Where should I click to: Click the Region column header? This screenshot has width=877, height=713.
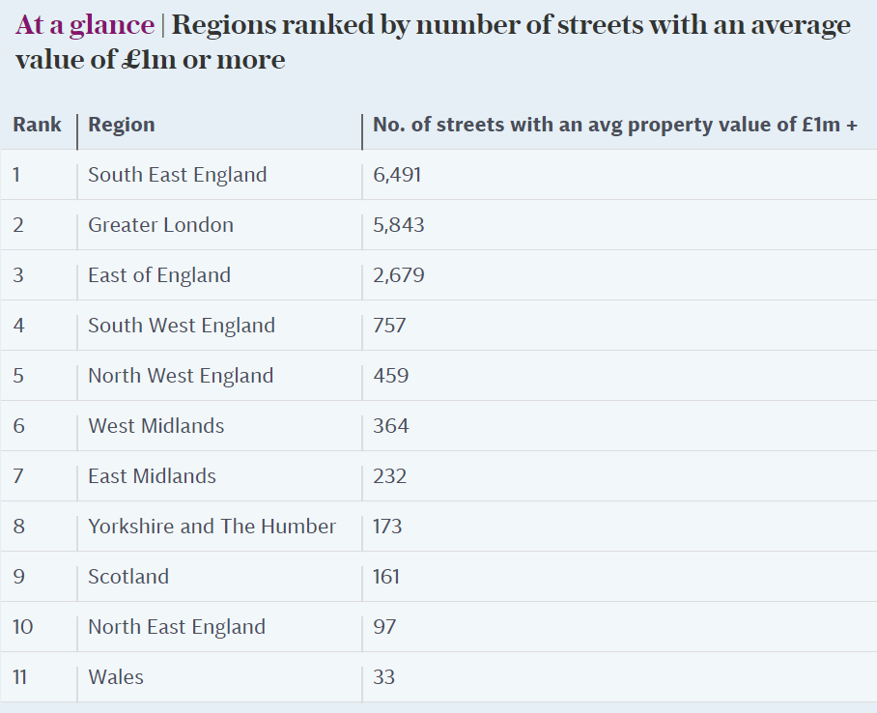(x=122, y=125)
